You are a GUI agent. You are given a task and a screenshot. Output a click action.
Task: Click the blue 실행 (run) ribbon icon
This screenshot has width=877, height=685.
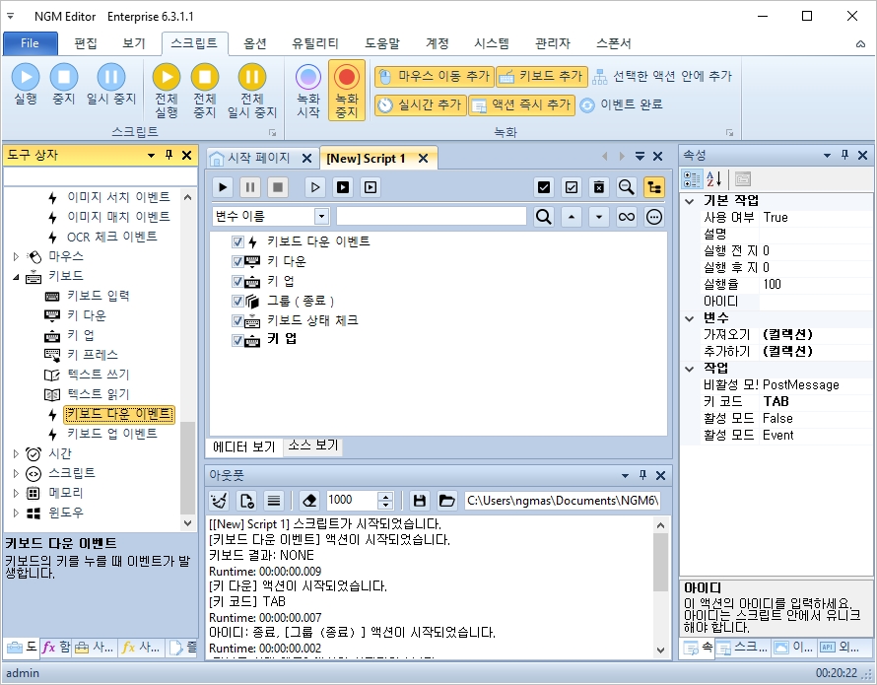pos(26,77)
